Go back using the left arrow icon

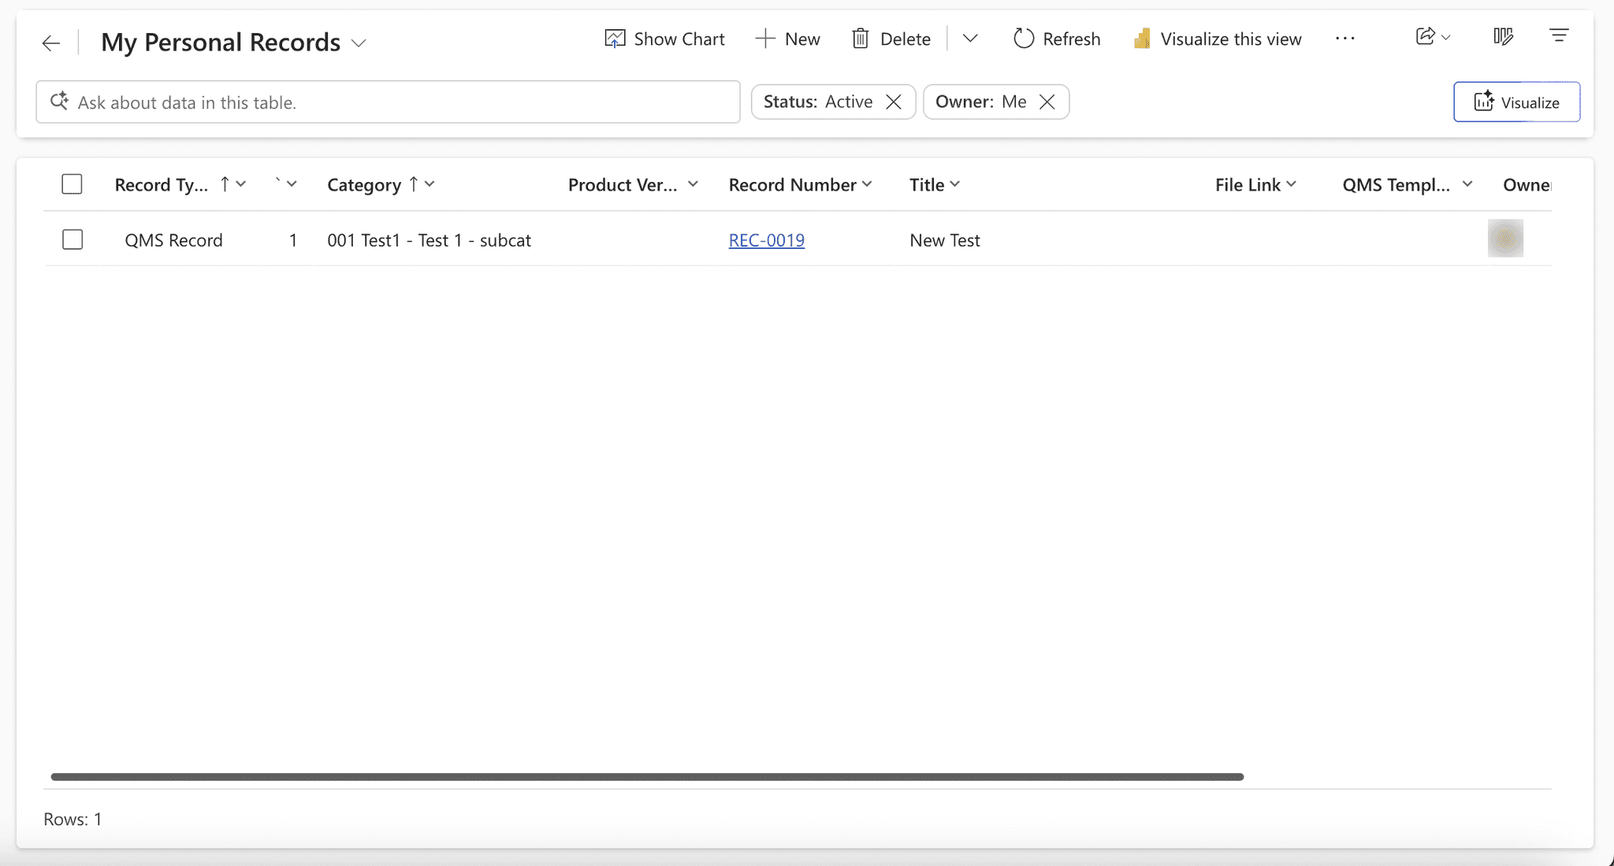click(x=51, y=43)
